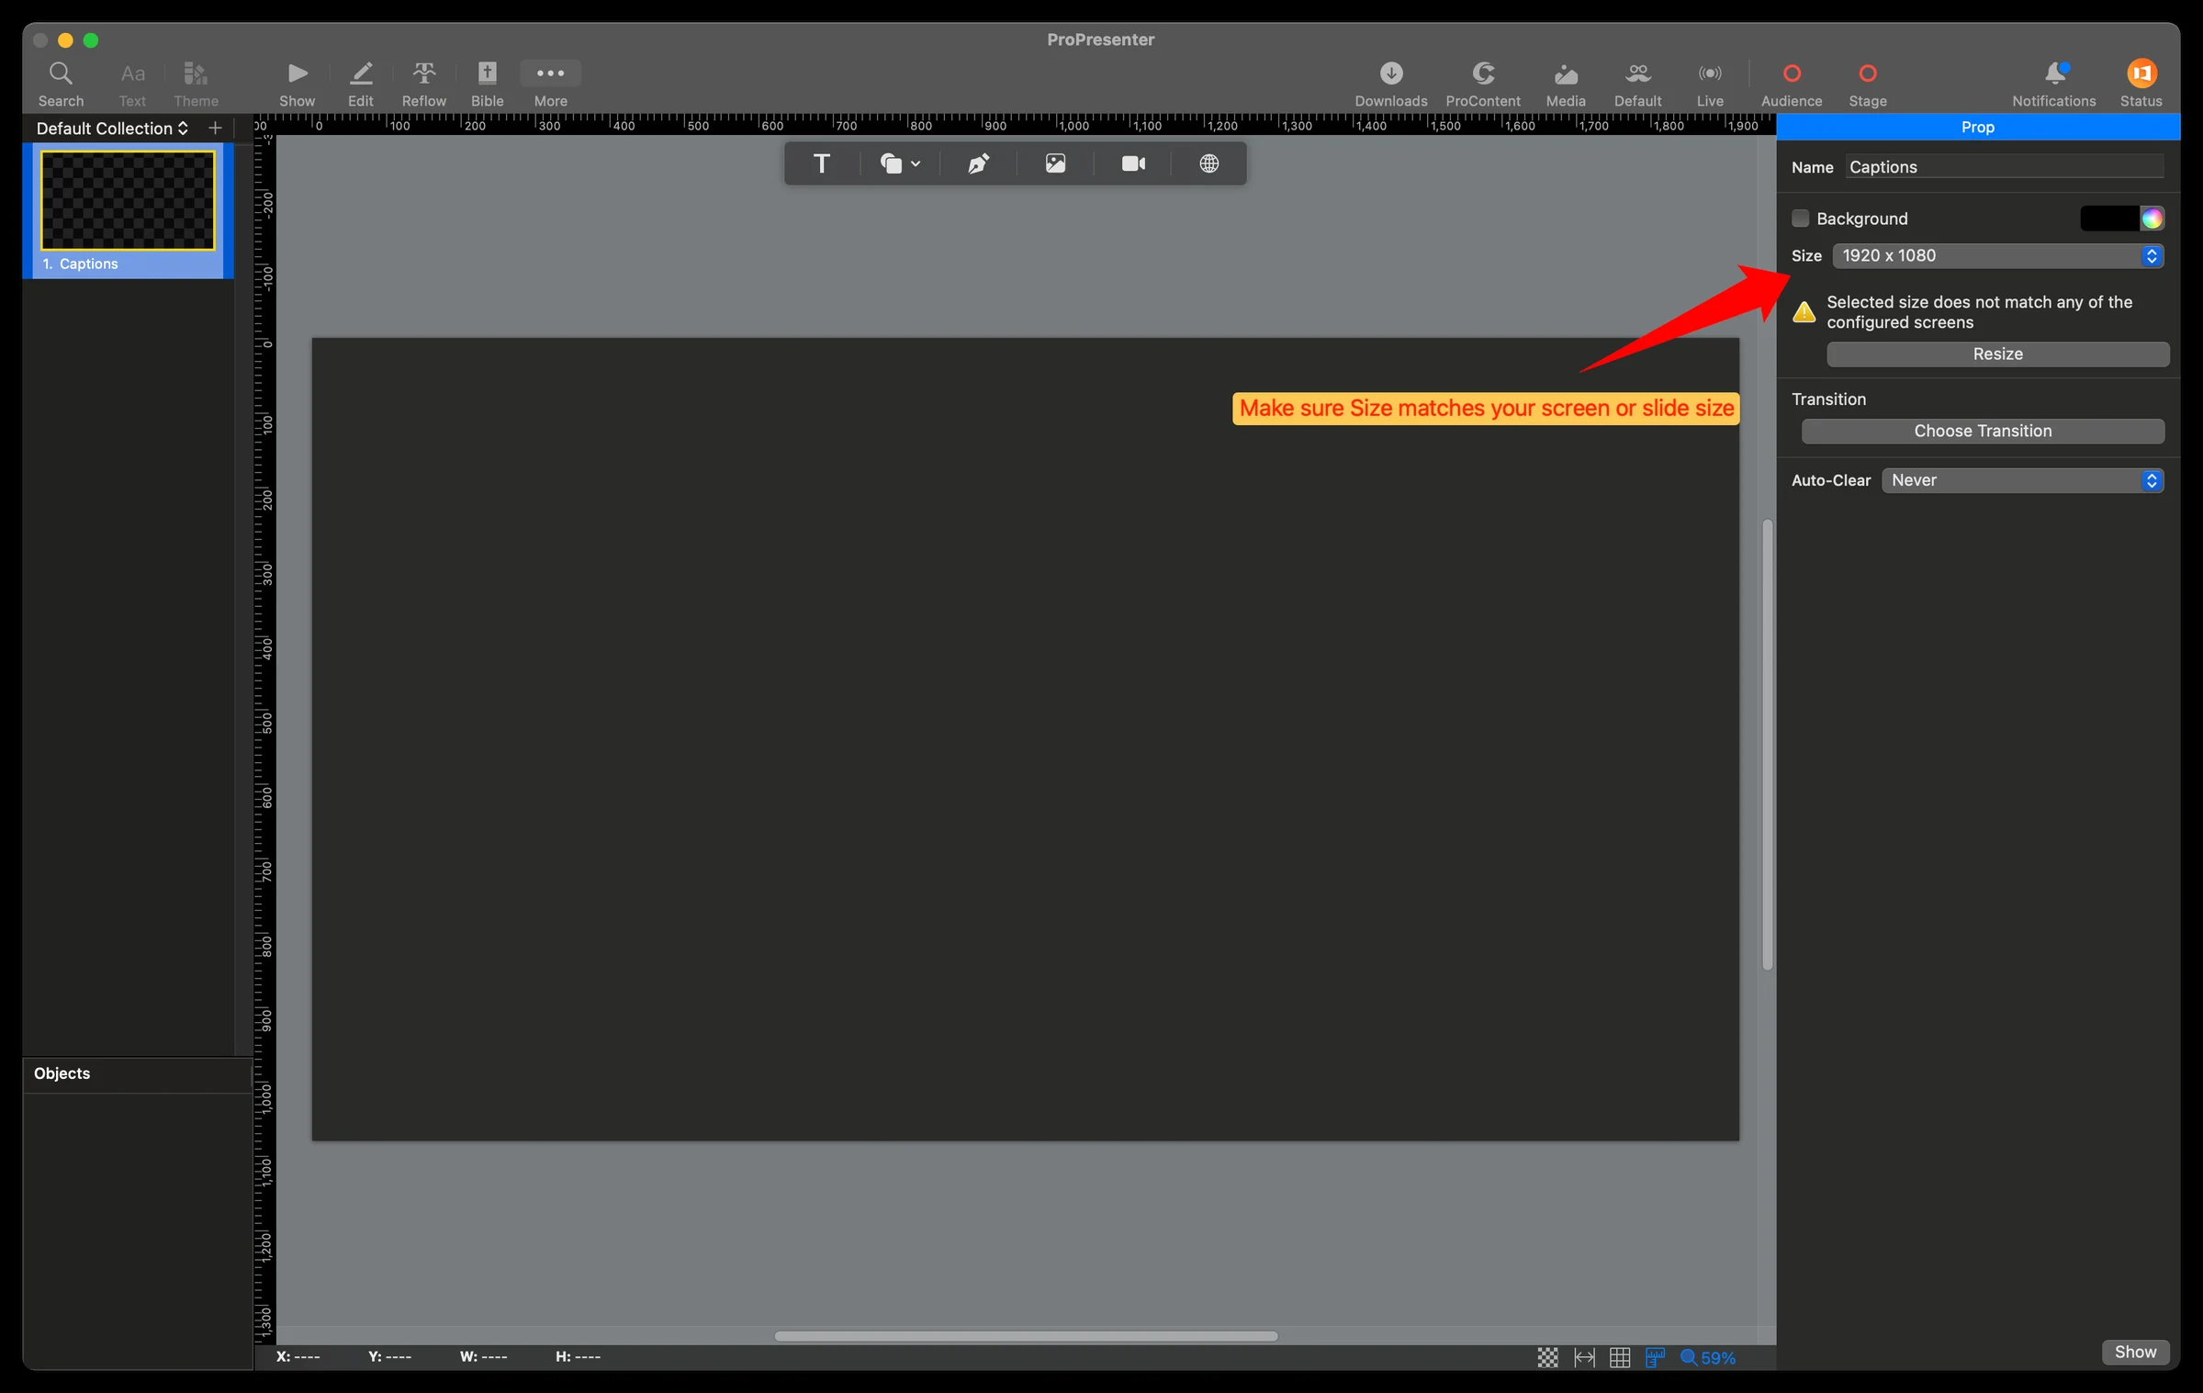Image resolution: width=2203 pixels, height=1393 pixels.
Task: Open the Live capture icon
Action: coord(1709,83)
